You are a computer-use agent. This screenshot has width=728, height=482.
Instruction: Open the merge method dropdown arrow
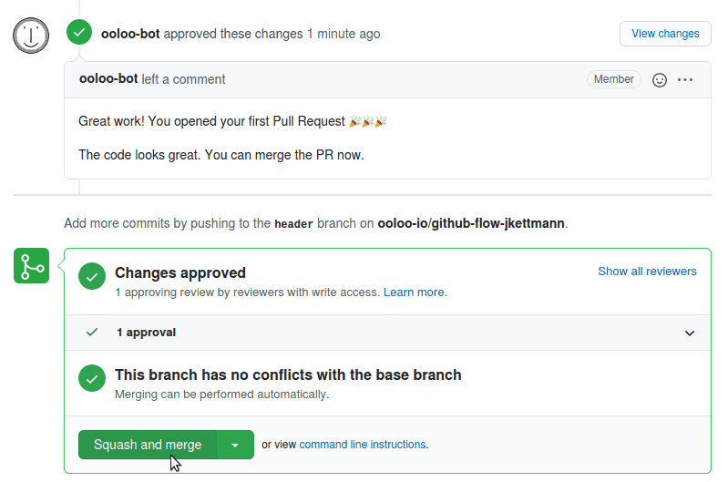point(235,445)
